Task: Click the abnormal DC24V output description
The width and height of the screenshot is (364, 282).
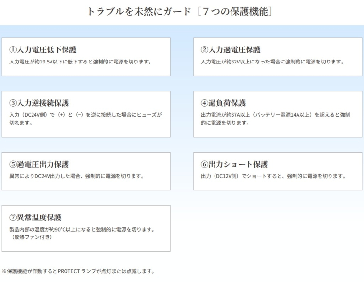Action: pos(77,176)
